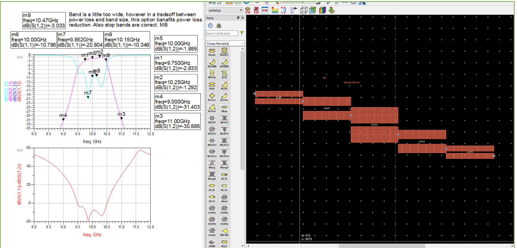Click the green filter funnel icon

(242, 33)
